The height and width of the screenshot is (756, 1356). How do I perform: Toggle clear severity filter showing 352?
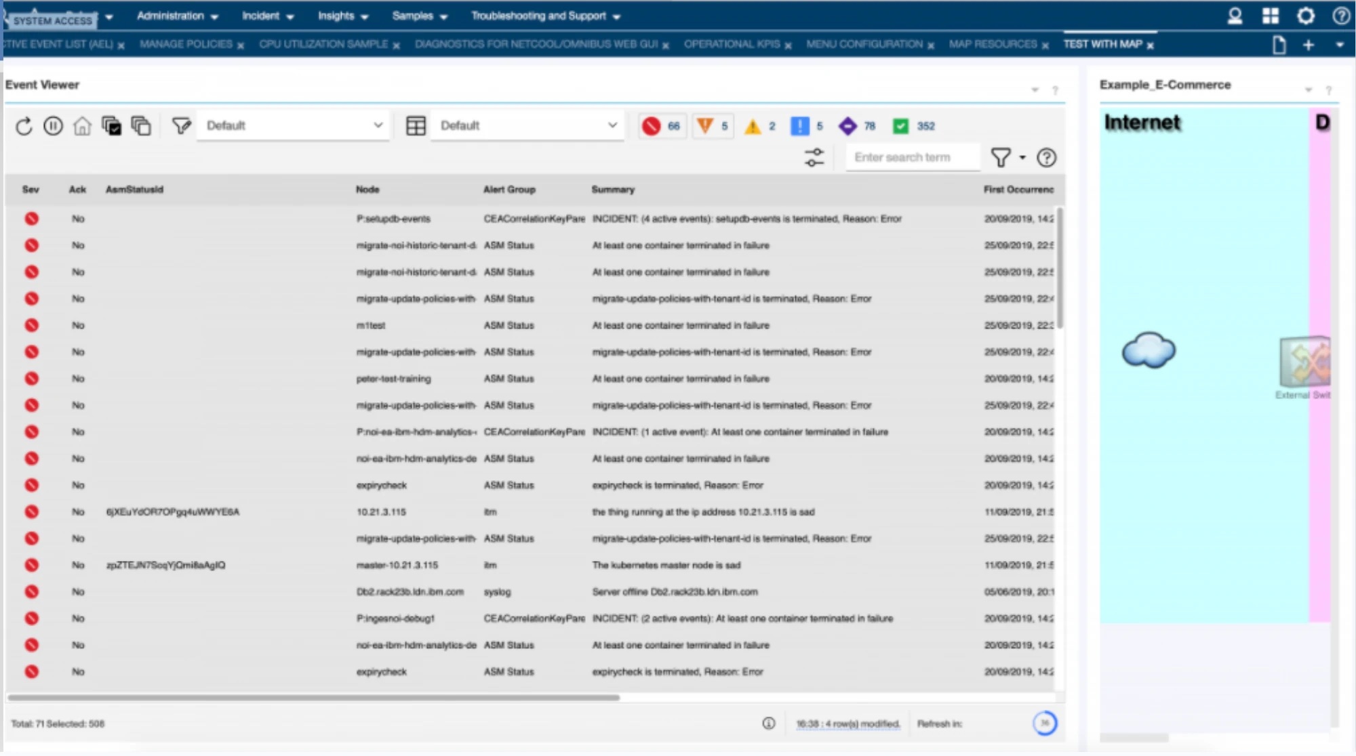[x=914, y=126]
